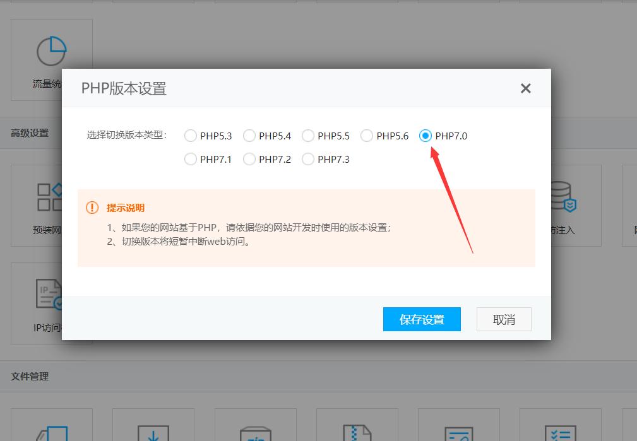Click the 保存设置 save settings button
The image size is (637, 441).
[421, 319]
